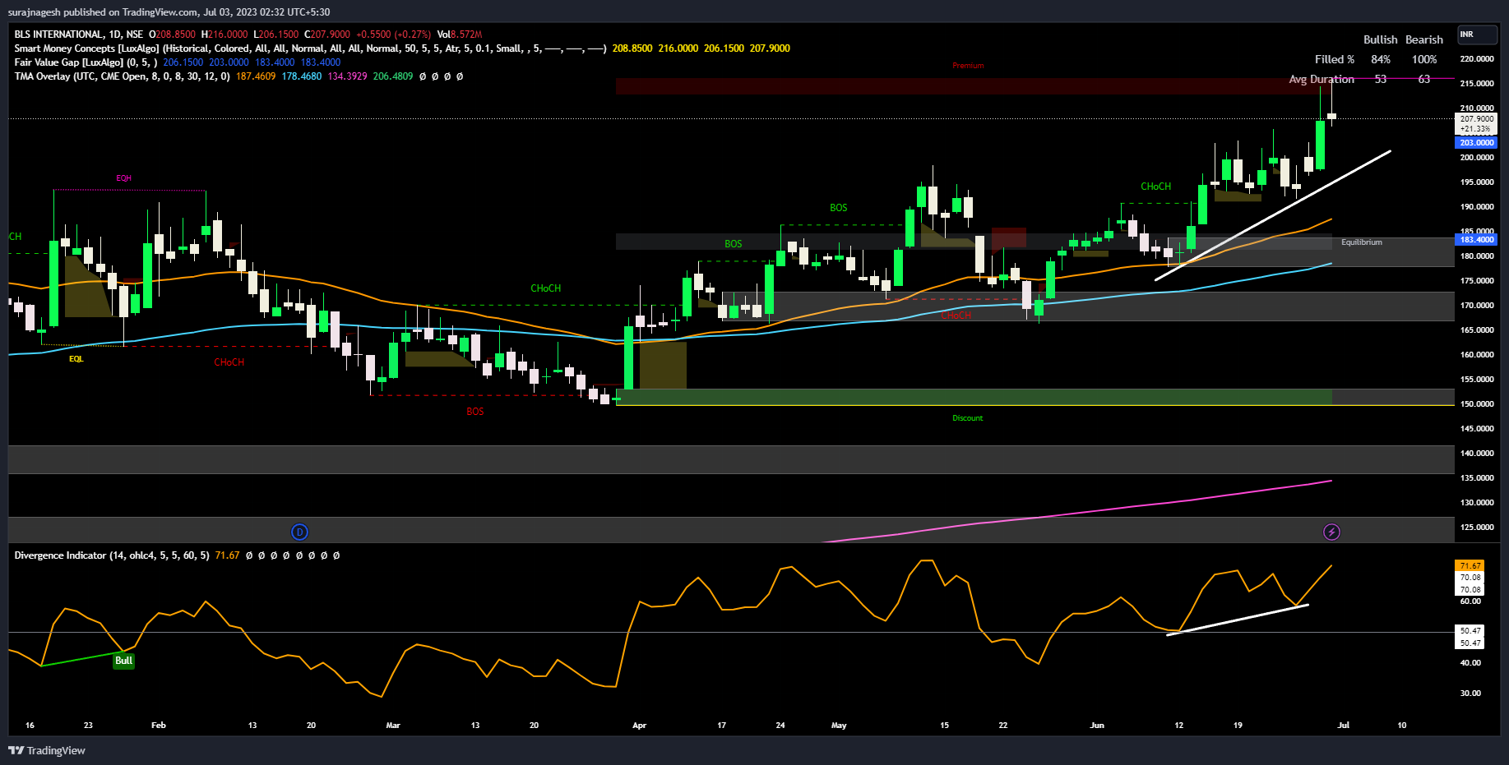Click 'Jun' on the date axis

[1097, 726]
